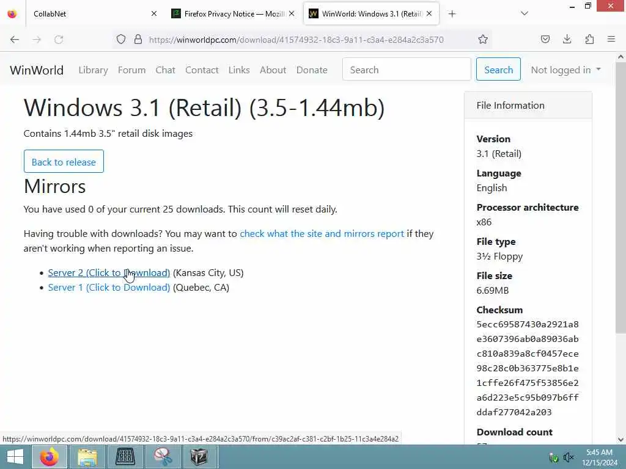
Task: Save page to Pocket
Action: [545, 39]
